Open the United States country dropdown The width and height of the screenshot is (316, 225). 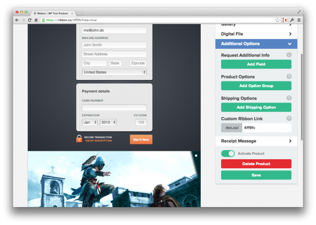click(114, 72)
